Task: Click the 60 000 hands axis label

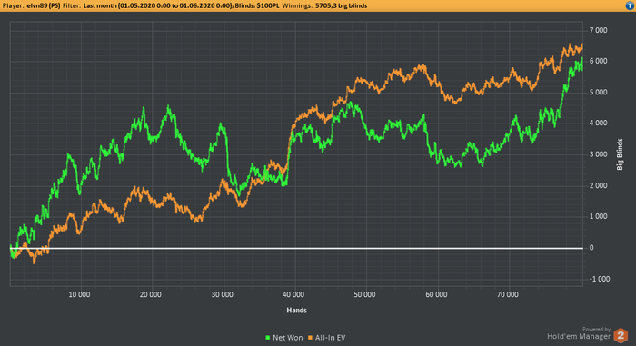Action: click(x=436, y=295)
